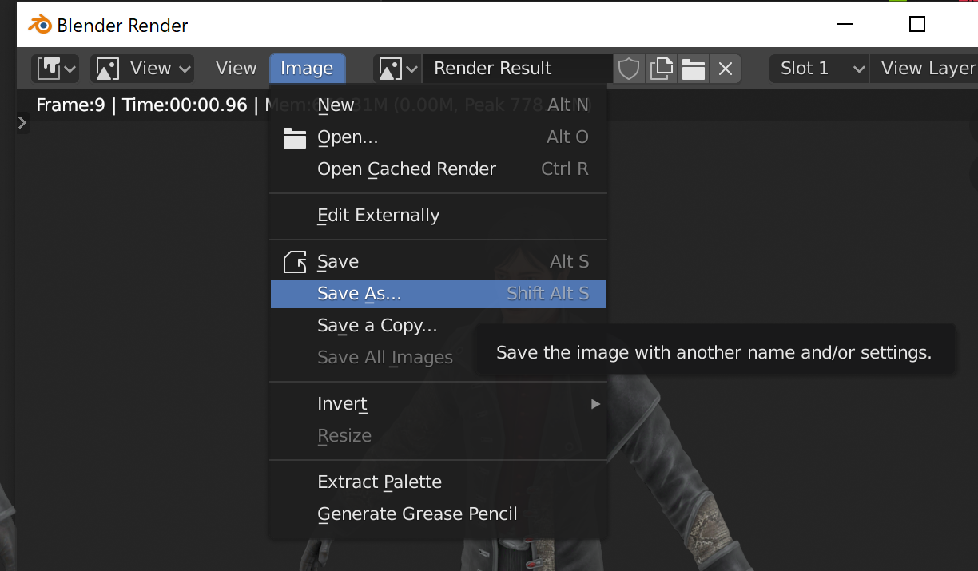Click the new image duplicate icon
The height and width of the screenshot is (571, 978).
(x=661, y=69)
